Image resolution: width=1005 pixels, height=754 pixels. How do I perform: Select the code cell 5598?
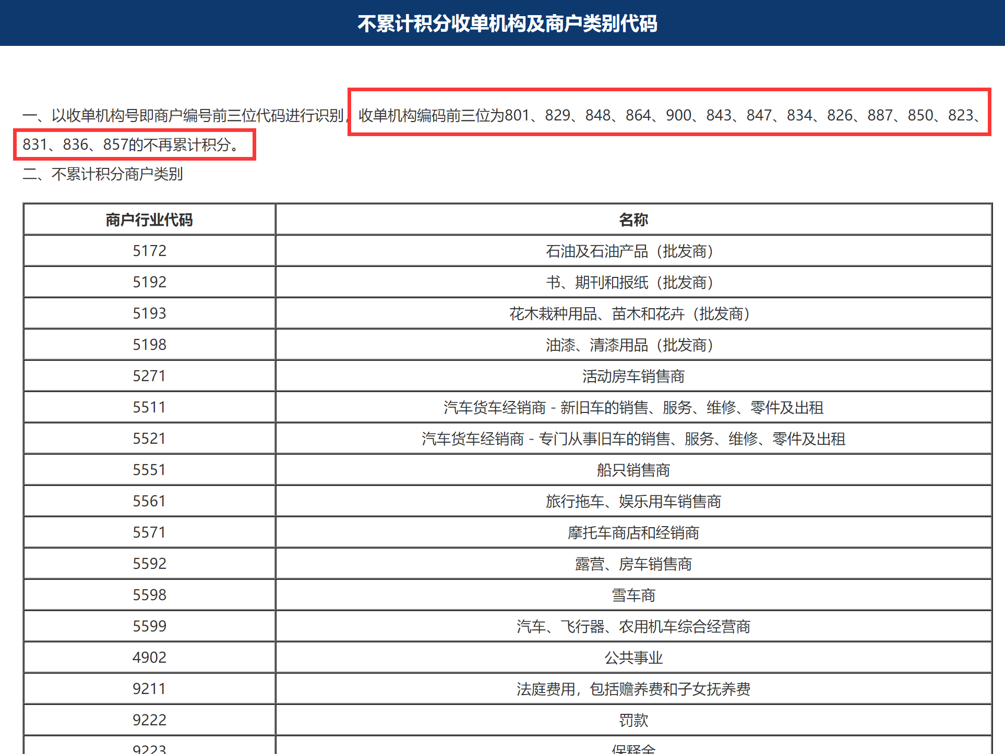click(x=149, y=595)
